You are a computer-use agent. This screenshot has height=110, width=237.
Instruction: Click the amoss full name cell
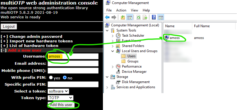pos(199,38)
